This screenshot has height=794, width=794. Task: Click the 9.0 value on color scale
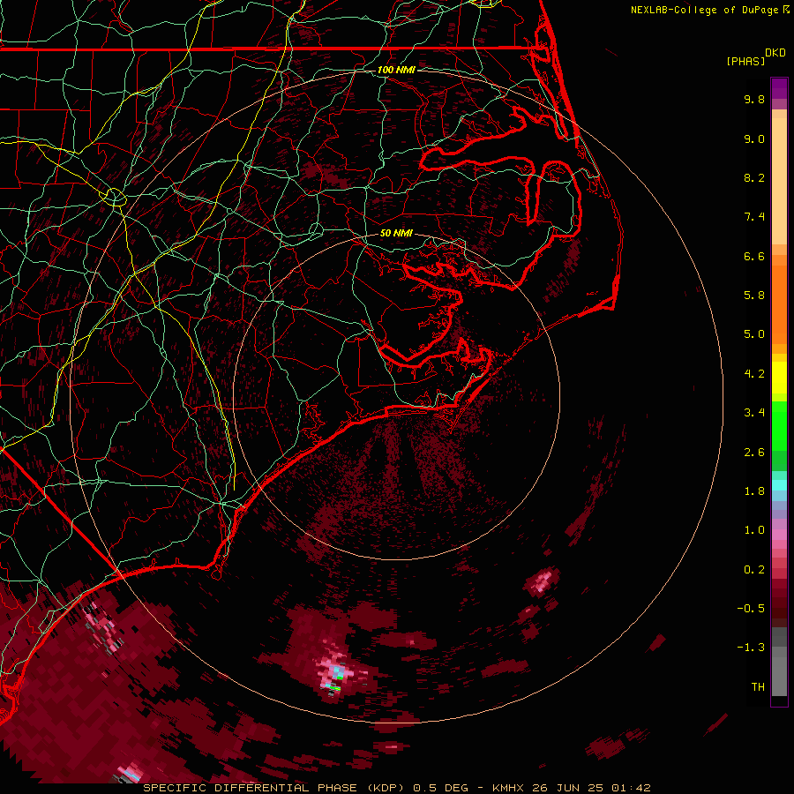754,139
